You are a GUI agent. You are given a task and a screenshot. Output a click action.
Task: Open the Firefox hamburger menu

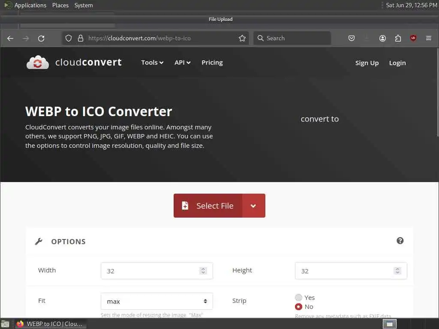tap(429, 38)
